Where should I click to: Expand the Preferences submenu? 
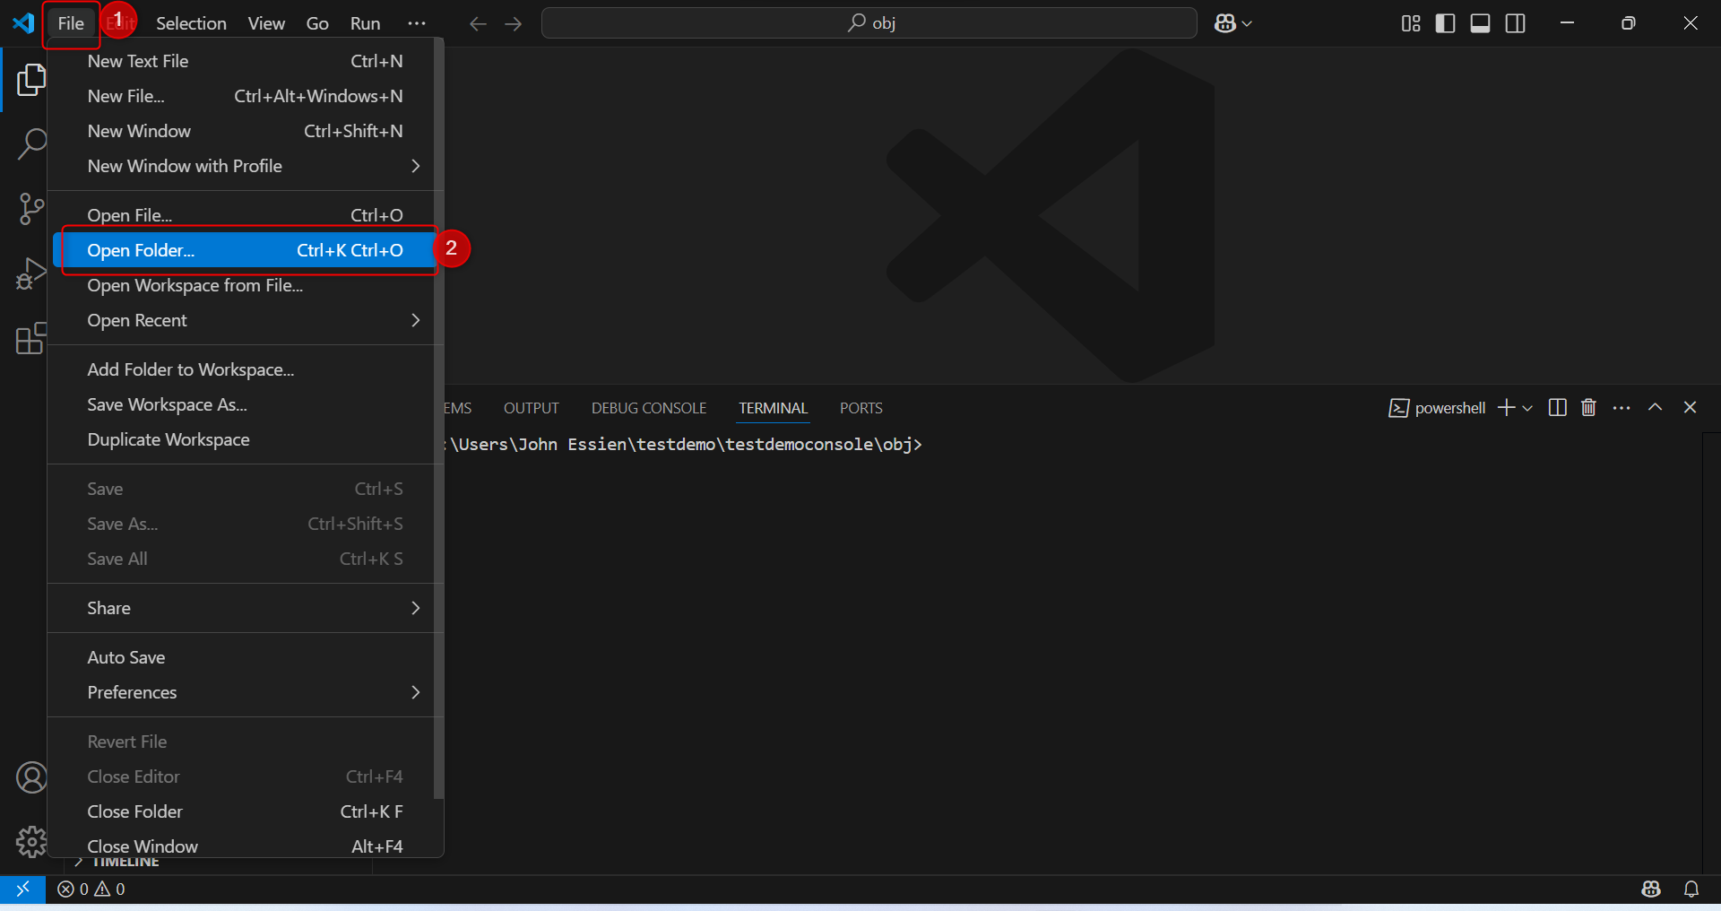(x=245, y=692)
